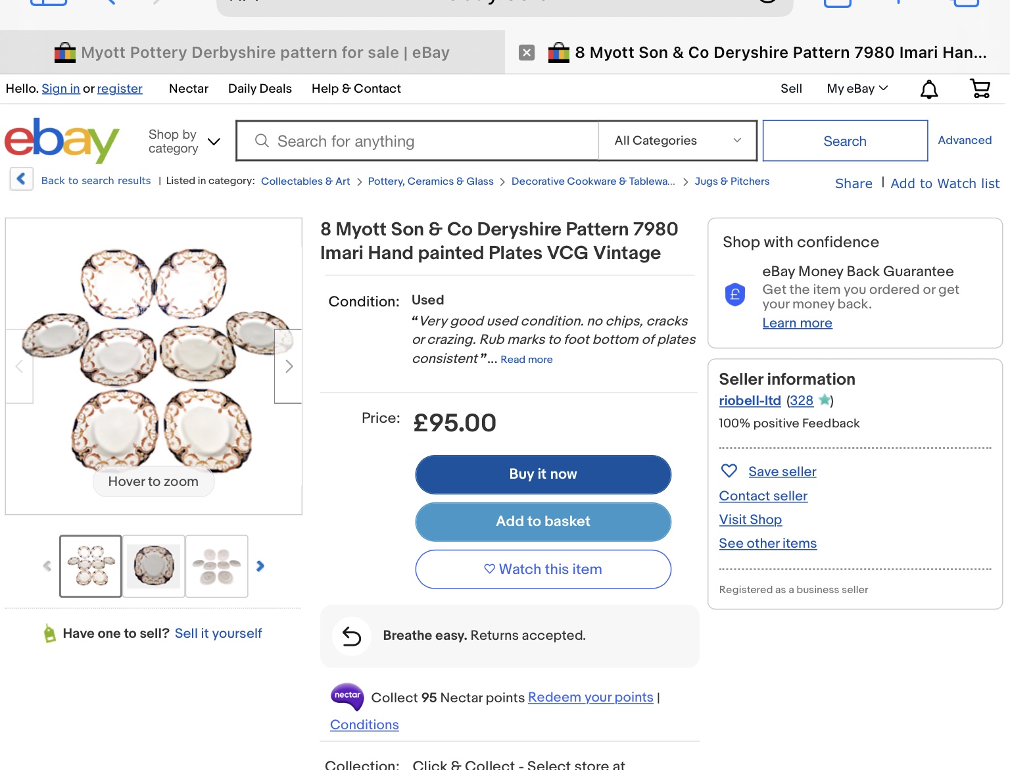Switch to Myott Pottery Derbyshire pattern tab
The height and width of the screenshot is (770, 1010).
252,53
